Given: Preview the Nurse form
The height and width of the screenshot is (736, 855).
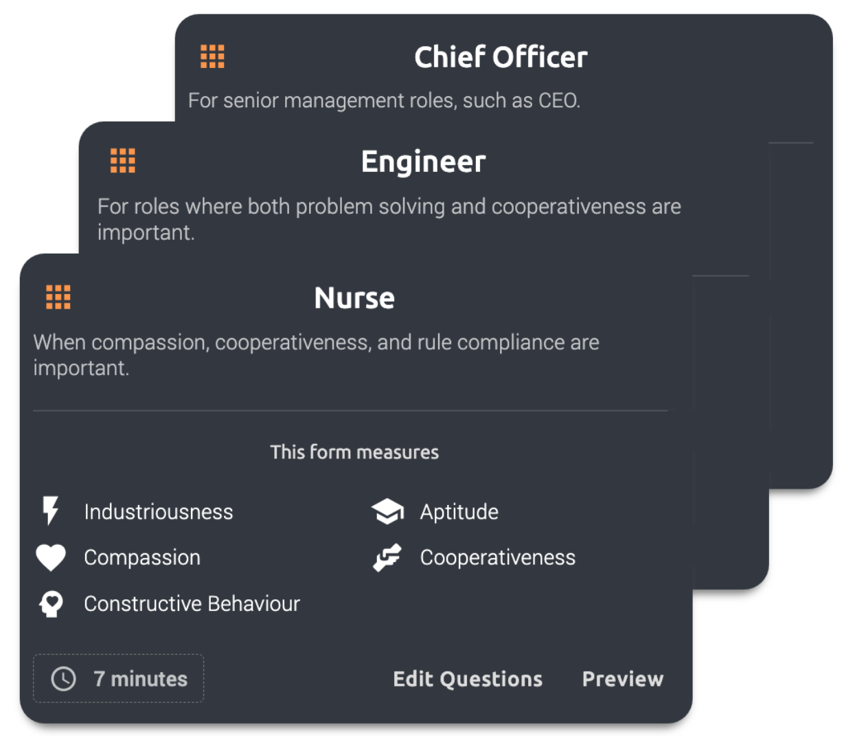Looking at the screenshot, I should tap(623, 679).
